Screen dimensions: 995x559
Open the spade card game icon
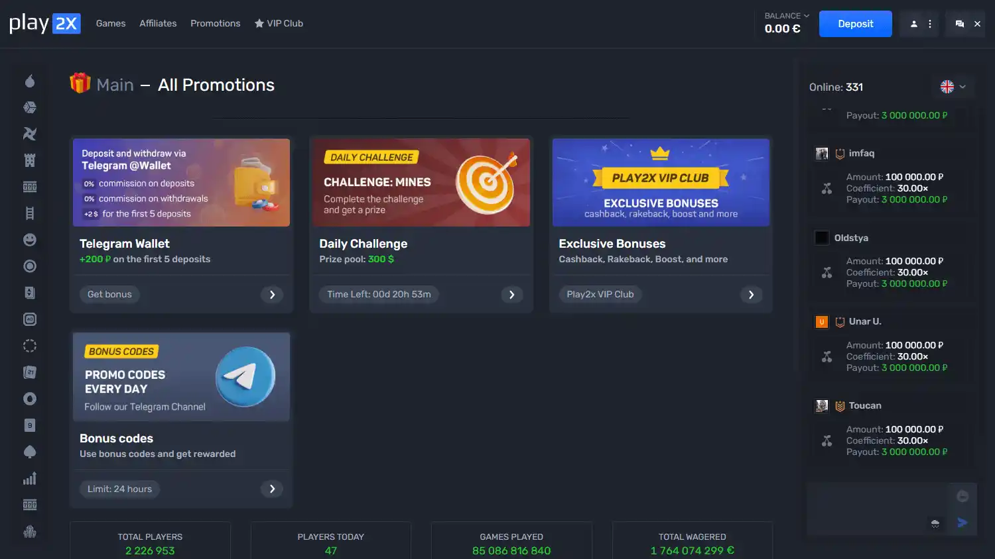30,452
